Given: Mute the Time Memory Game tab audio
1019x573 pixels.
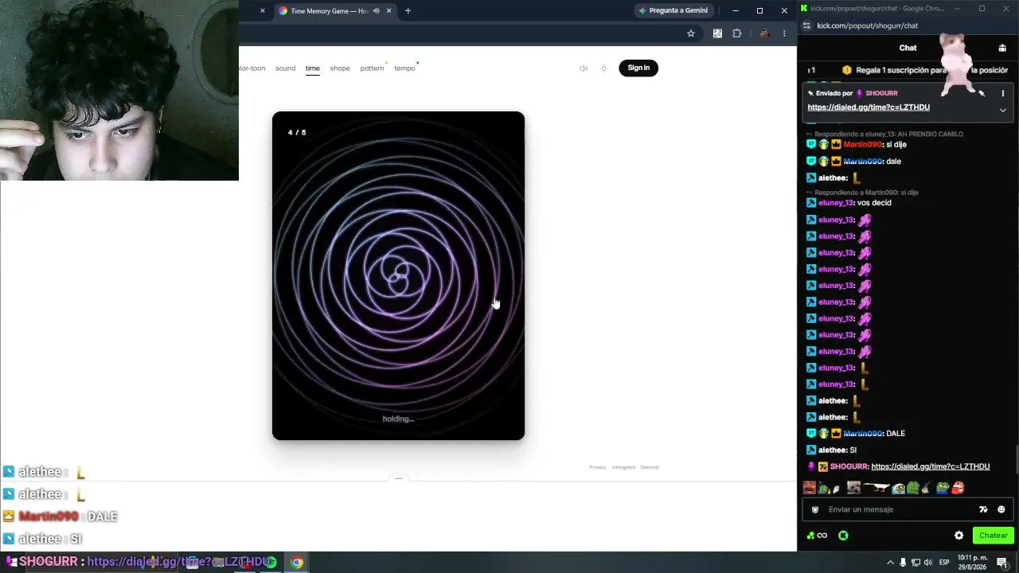Looking at the screenshot, I should [x=376, y=10].
